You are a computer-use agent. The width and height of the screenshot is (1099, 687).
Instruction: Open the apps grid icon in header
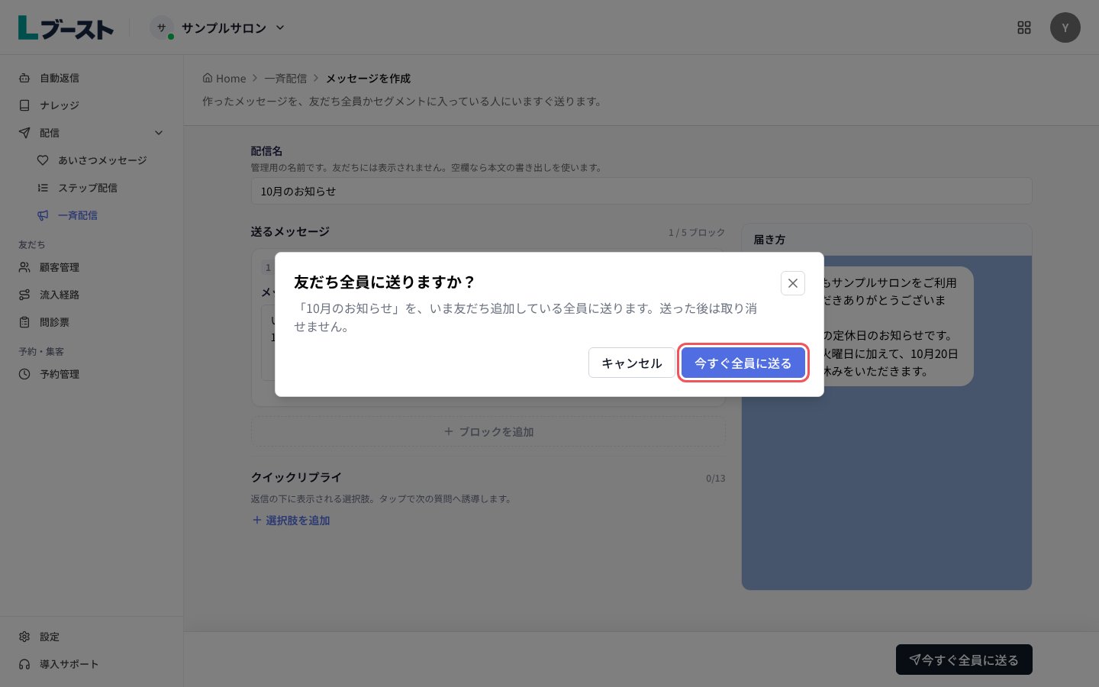pyautogui.click(x=1024, y=27)
